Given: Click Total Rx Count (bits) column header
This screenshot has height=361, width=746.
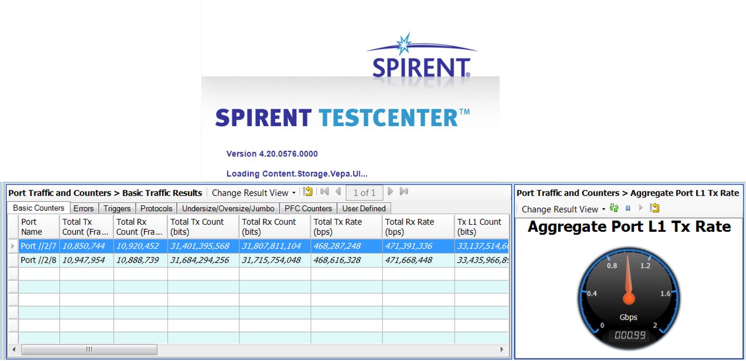Looking at the screenshot, I should click(x=275, y=226).
